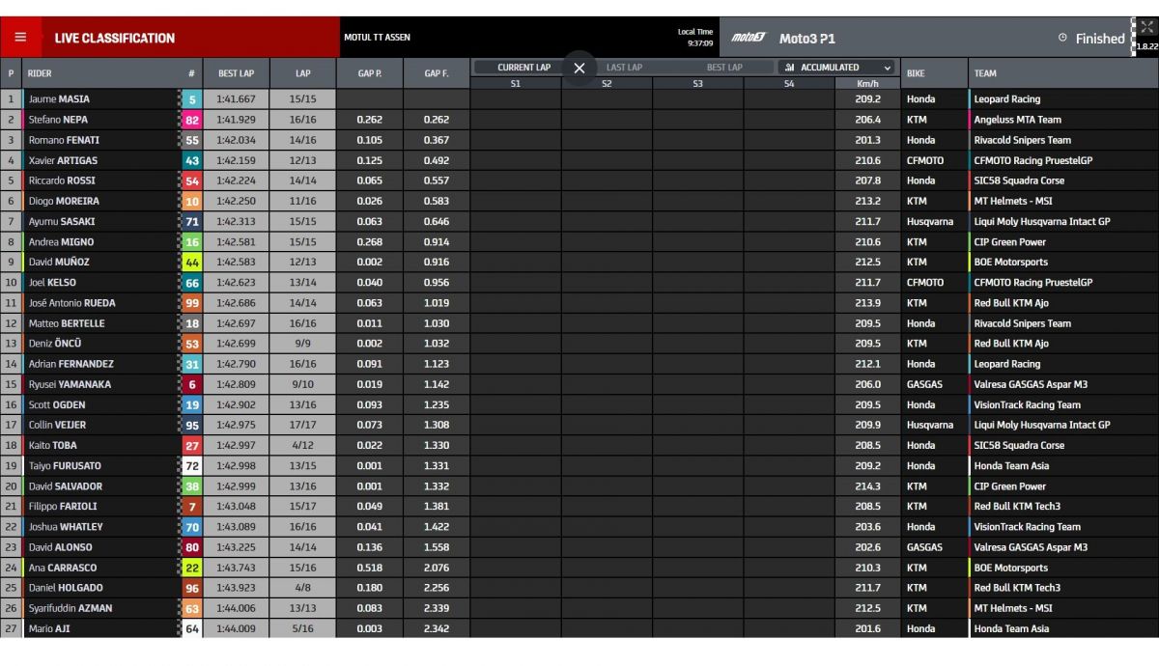Select the CURRENT LAP view
This screenshot has height=666, width=1159.
point(523,68)
